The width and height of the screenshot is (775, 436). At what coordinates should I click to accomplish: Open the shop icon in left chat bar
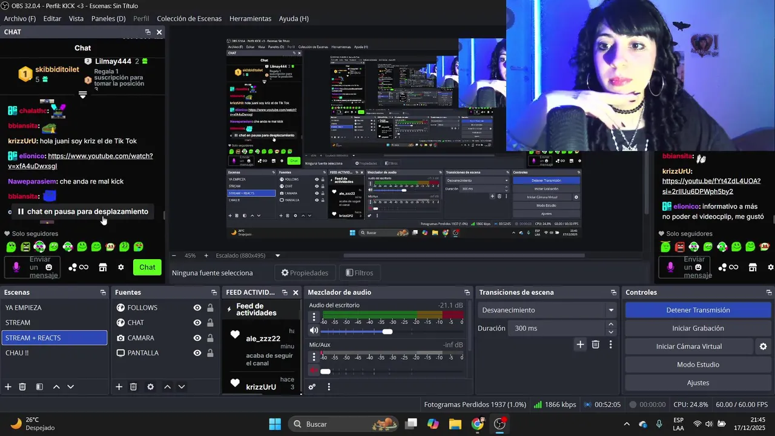click(x=103, y=267)
